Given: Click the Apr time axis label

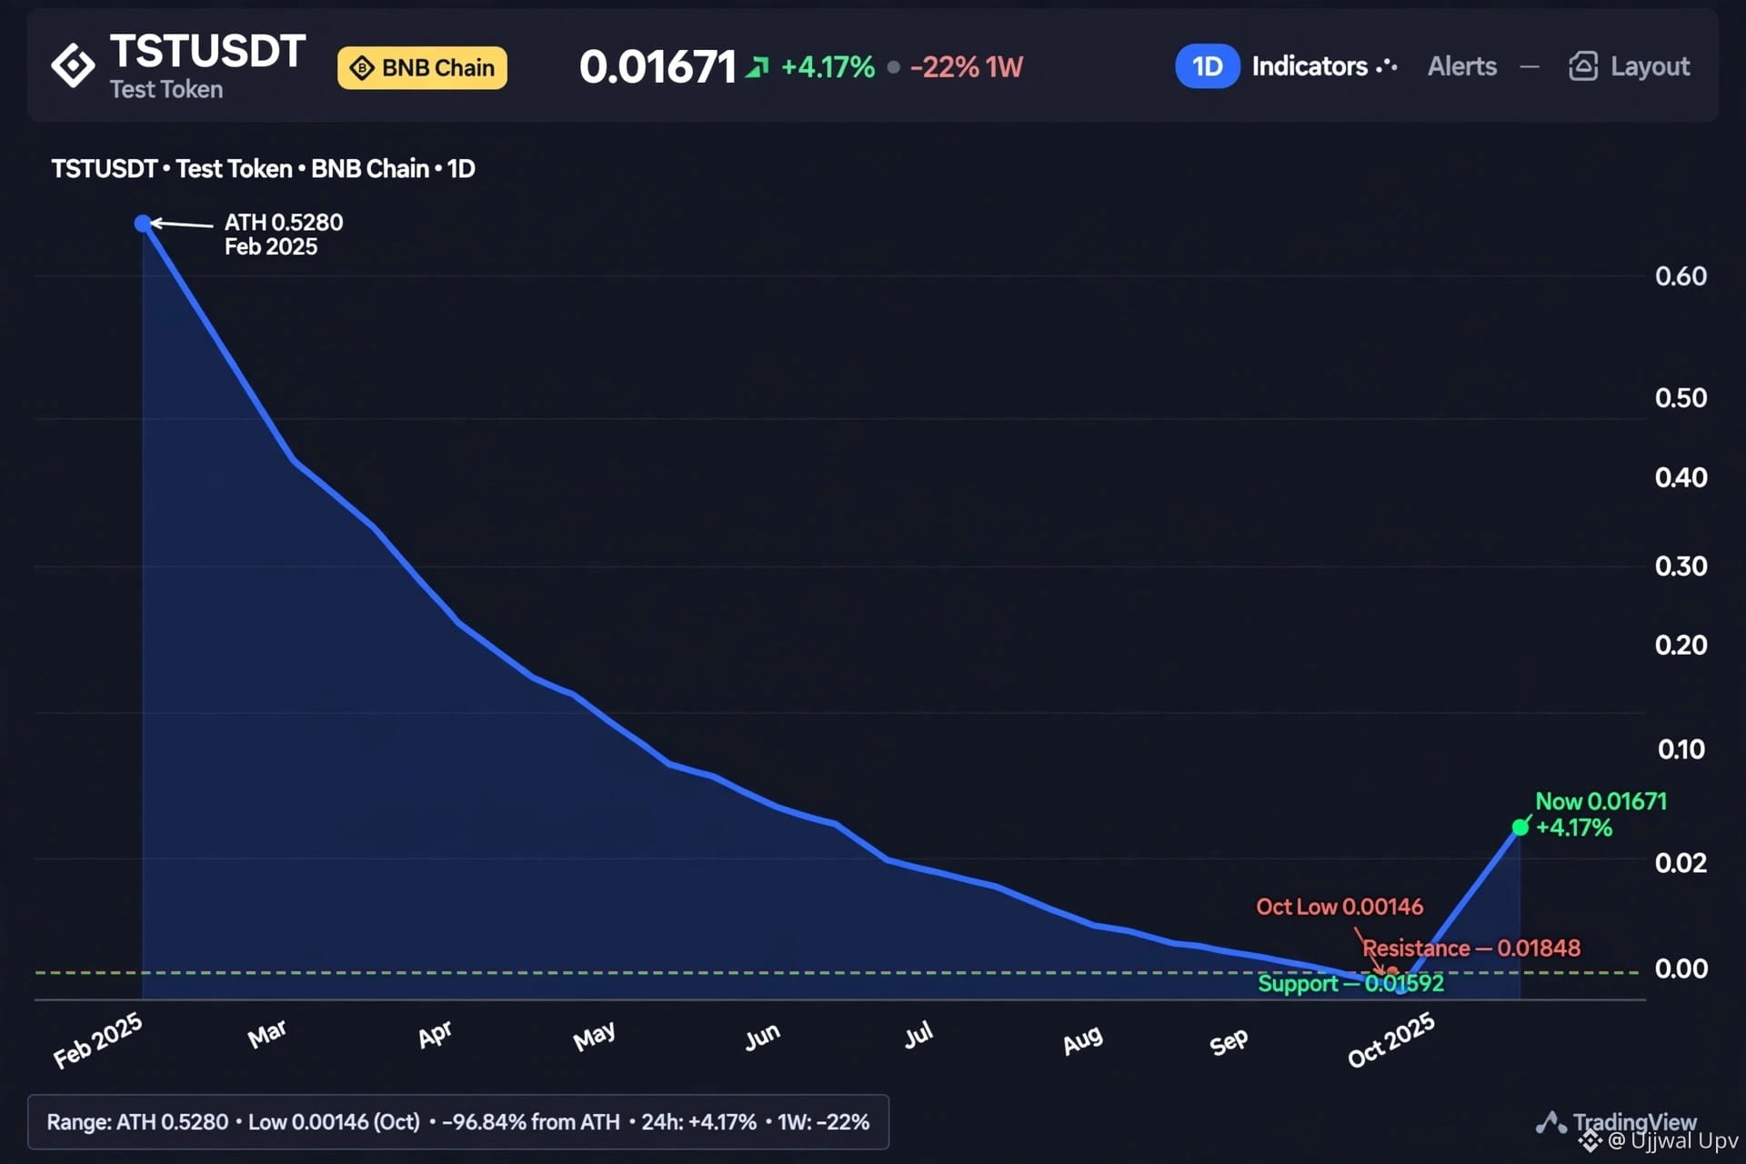Looking at the screenshot, I should tap(435, 1035).
